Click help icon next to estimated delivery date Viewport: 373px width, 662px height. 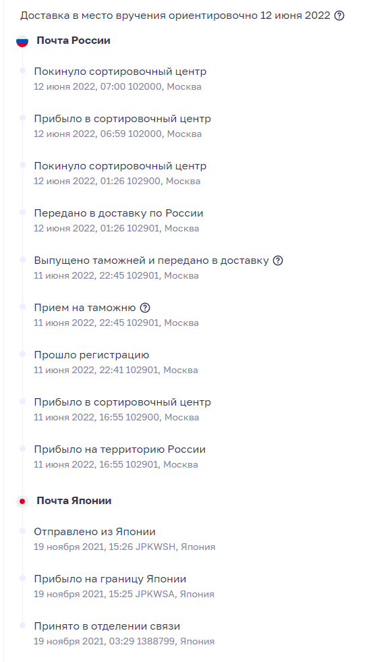[339, 16]
